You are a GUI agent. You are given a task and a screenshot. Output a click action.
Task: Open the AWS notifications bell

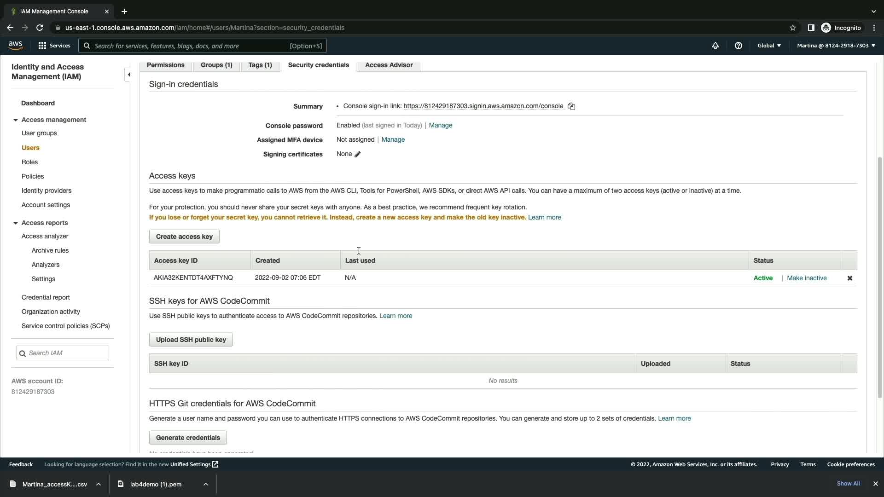715,46
